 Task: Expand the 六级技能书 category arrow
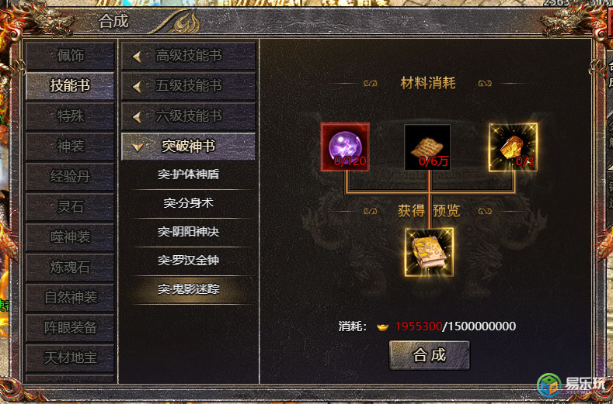tap(137, 117)
